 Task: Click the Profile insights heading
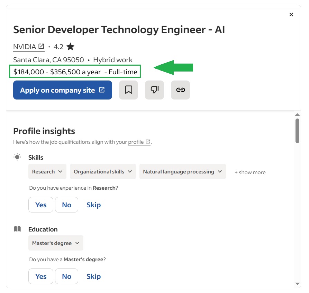coord(44,131)
